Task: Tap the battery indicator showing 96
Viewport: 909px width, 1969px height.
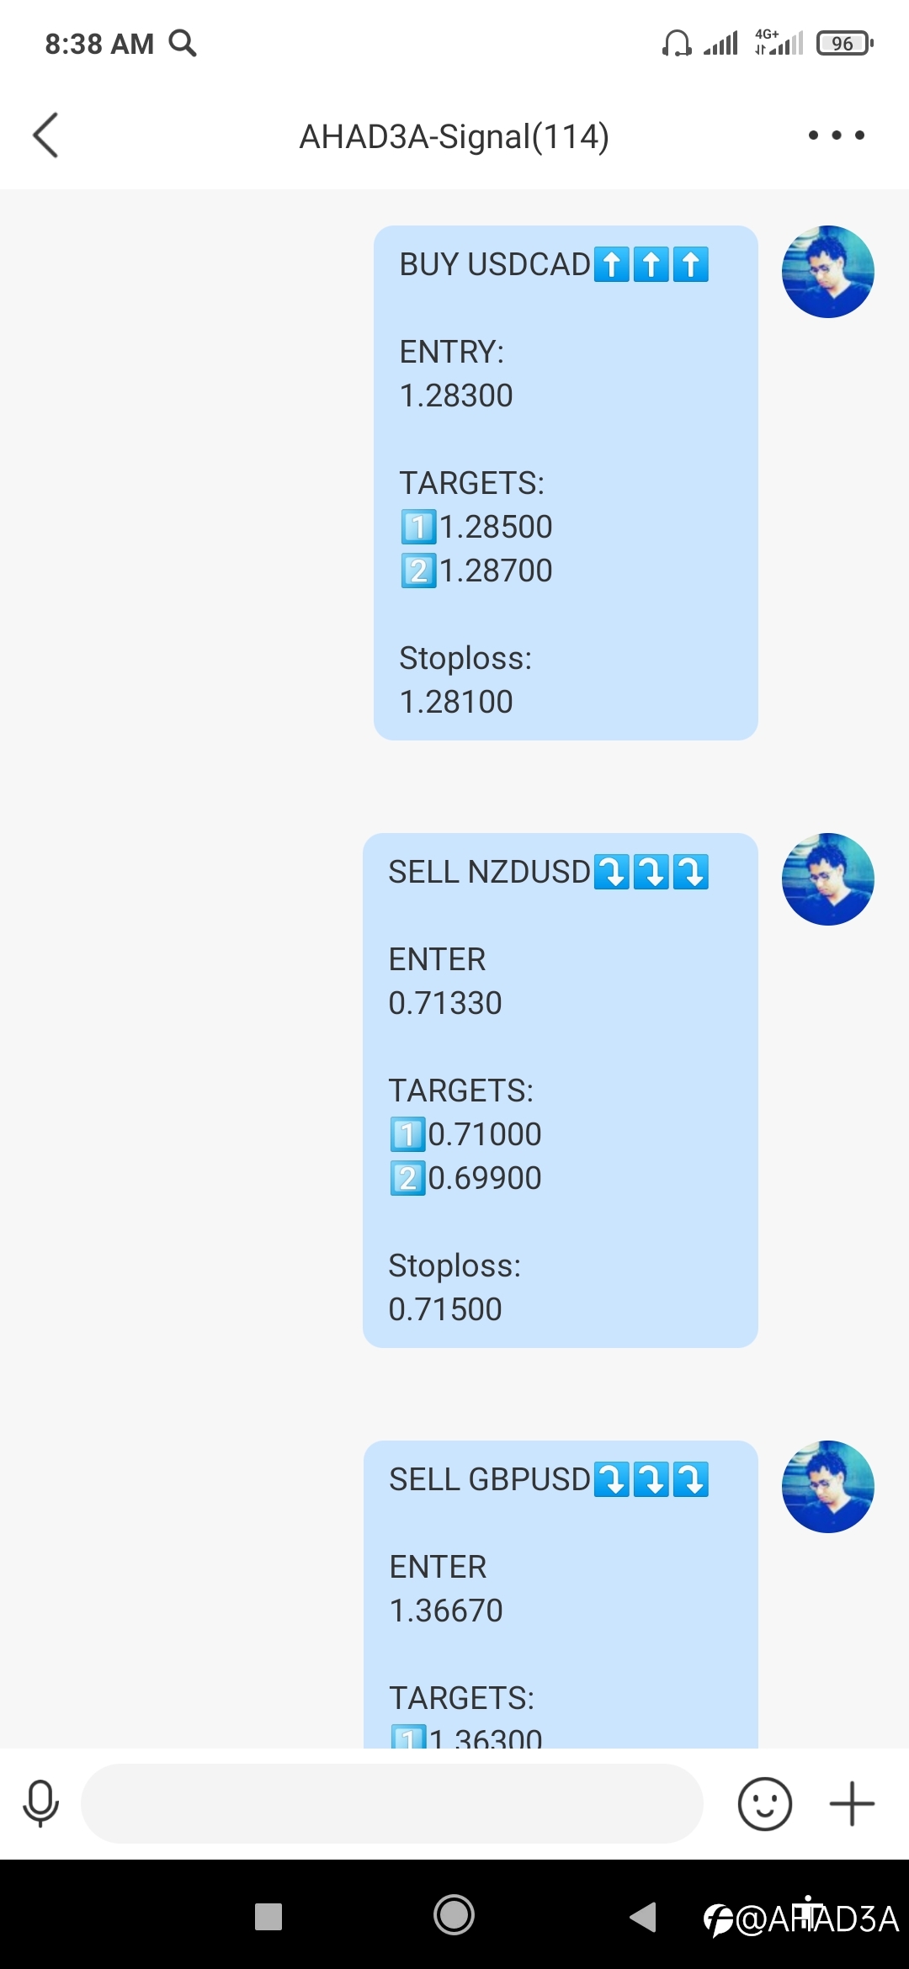Action: [845, 43]
